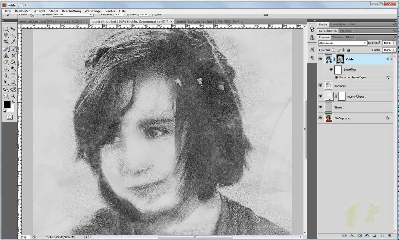Select the Hand tool

point(6,96)
